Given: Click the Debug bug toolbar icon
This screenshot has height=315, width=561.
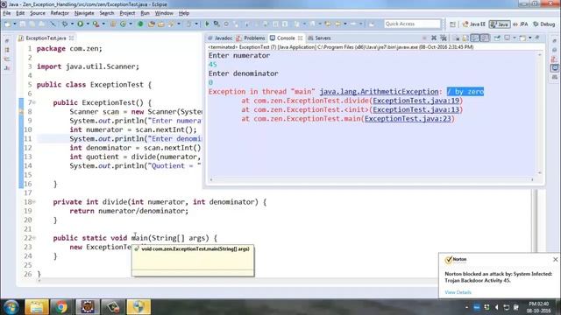Looking at the screenshot, I should (x=65, y=24).
